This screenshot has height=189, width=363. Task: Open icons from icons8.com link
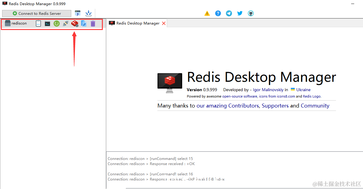click(x=277, y=96)
